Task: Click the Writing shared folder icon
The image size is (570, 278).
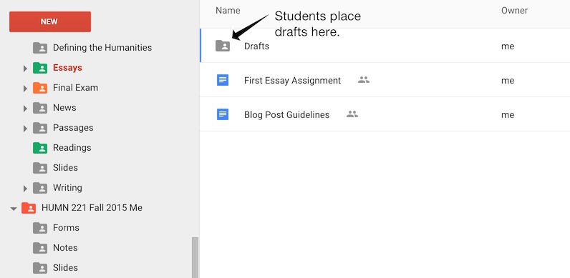Action: point(40,188)
